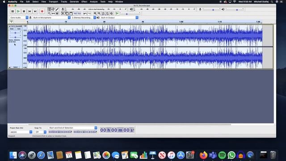Adjust the track pan slider

[15, 37]
